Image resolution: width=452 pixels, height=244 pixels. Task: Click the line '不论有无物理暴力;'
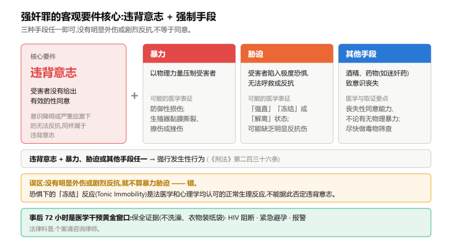tap(373, 119)
